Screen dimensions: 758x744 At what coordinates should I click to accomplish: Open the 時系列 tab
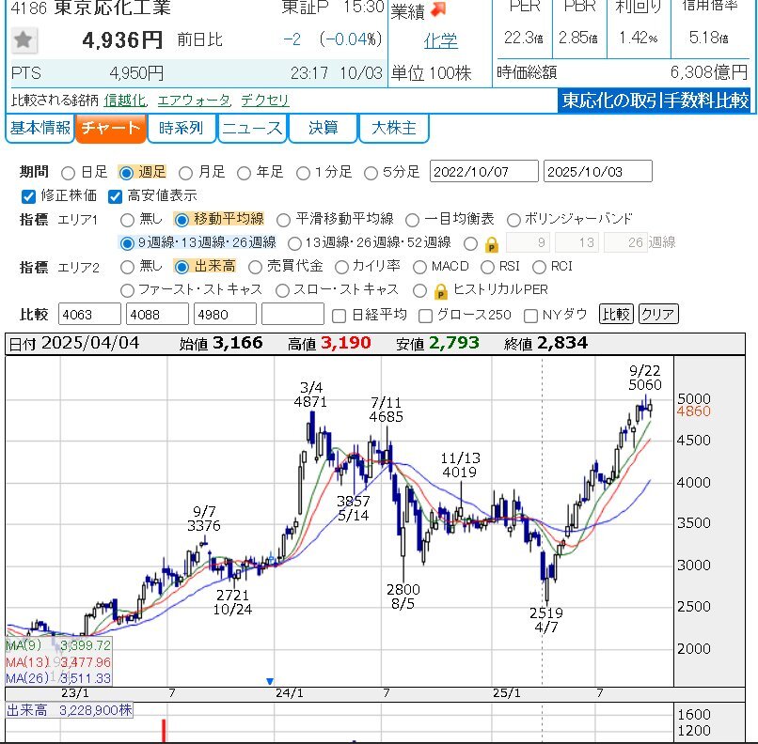[x=181, y=129]
